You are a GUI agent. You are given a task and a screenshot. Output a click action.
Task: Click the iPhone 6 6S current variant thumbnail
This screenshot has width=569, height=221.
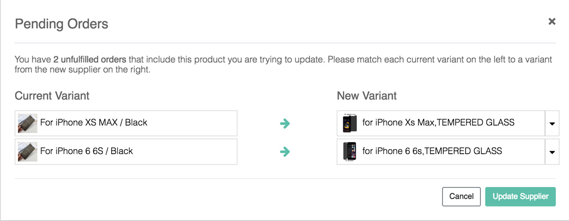tap(27, 151)
